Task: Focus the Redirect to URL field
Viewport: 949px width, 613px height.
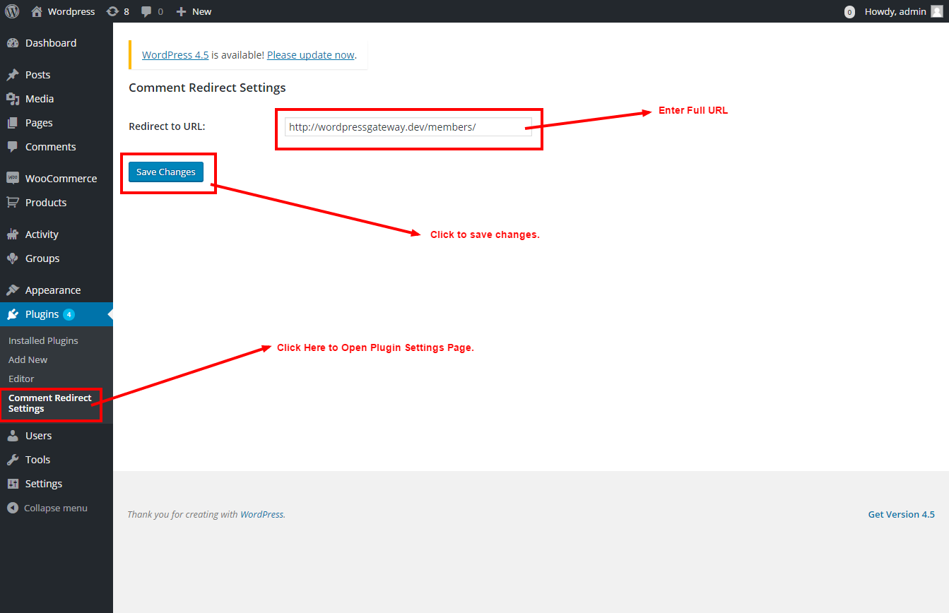Action: 408,127
